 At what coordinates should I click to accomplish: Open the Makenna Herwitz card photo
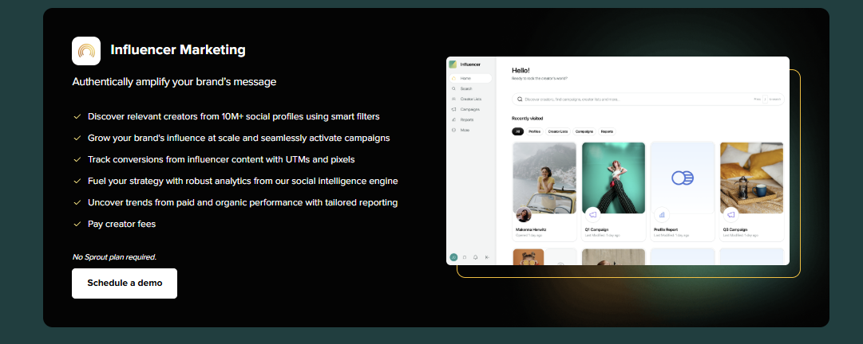click(x=544, y=178)
